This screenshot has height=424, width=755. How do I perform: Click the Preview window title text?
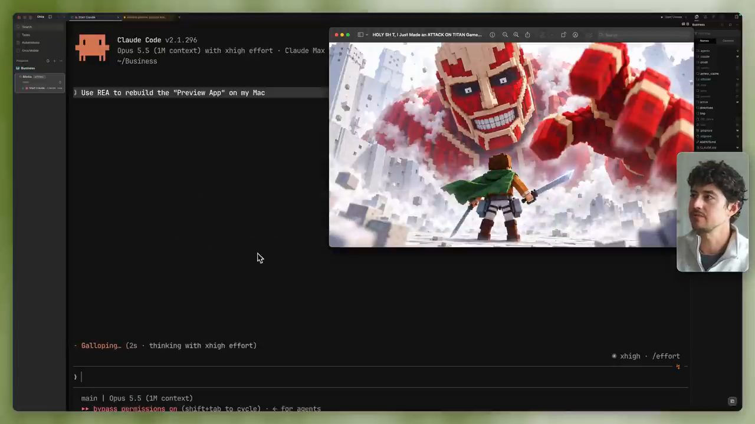pyautogui.click(x=427, y=35)
